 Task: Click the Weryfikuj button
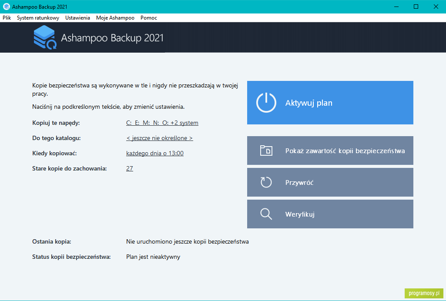coord(330,214)
